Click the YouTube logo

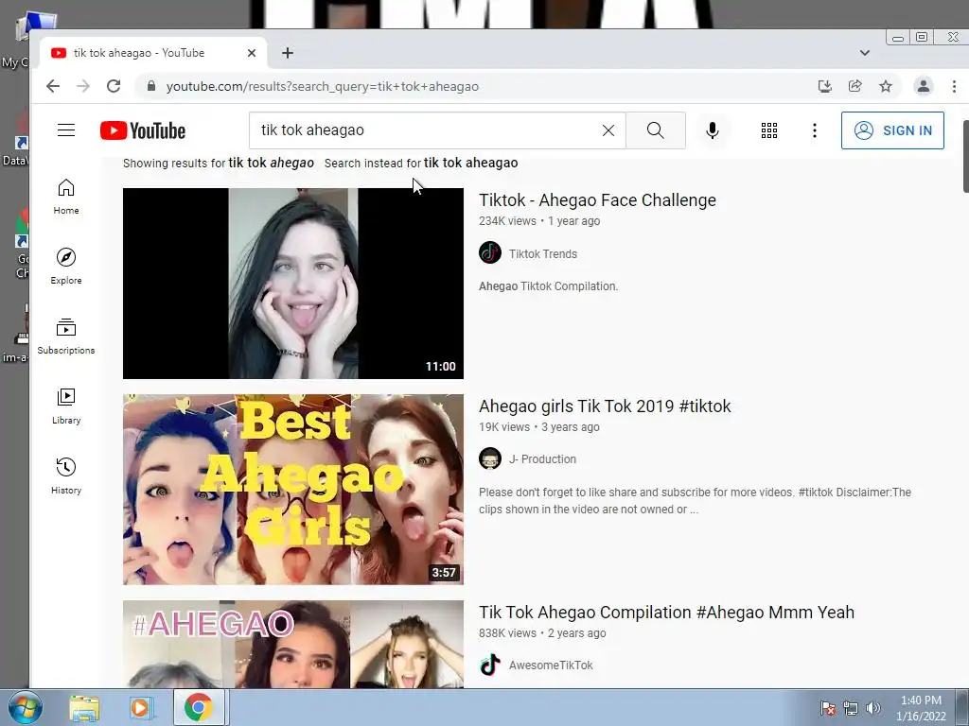tap(143, 130)
